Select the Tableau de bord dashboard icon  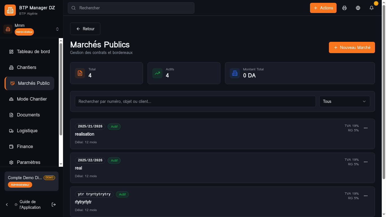coord(11,52)
